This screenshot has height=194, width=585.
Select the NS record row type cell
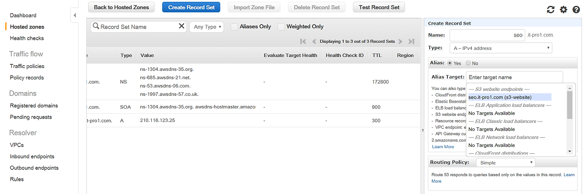coord(123,82)
